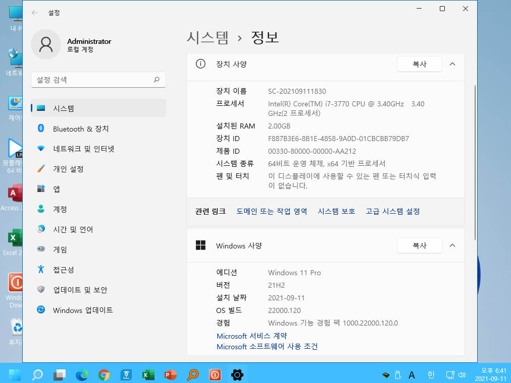Screen dimensions: 511x383
Task: Launch PowerPoint from the taskbar
Action: 171,375
